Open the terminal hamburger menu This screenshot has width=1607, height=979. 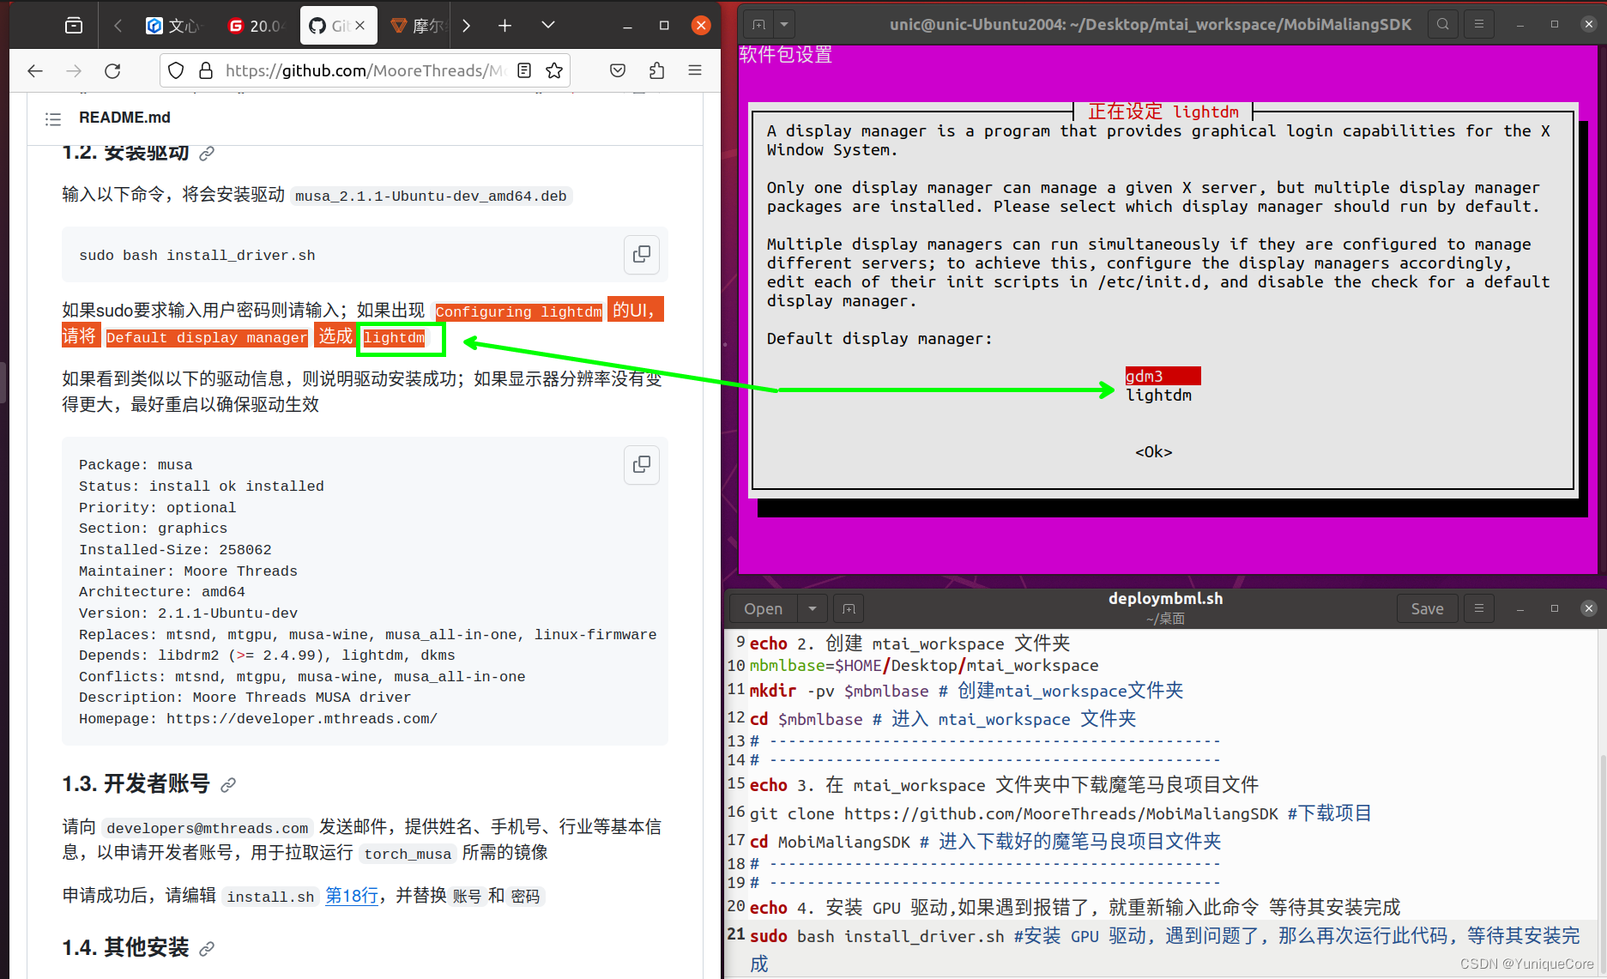[1479, 25]
